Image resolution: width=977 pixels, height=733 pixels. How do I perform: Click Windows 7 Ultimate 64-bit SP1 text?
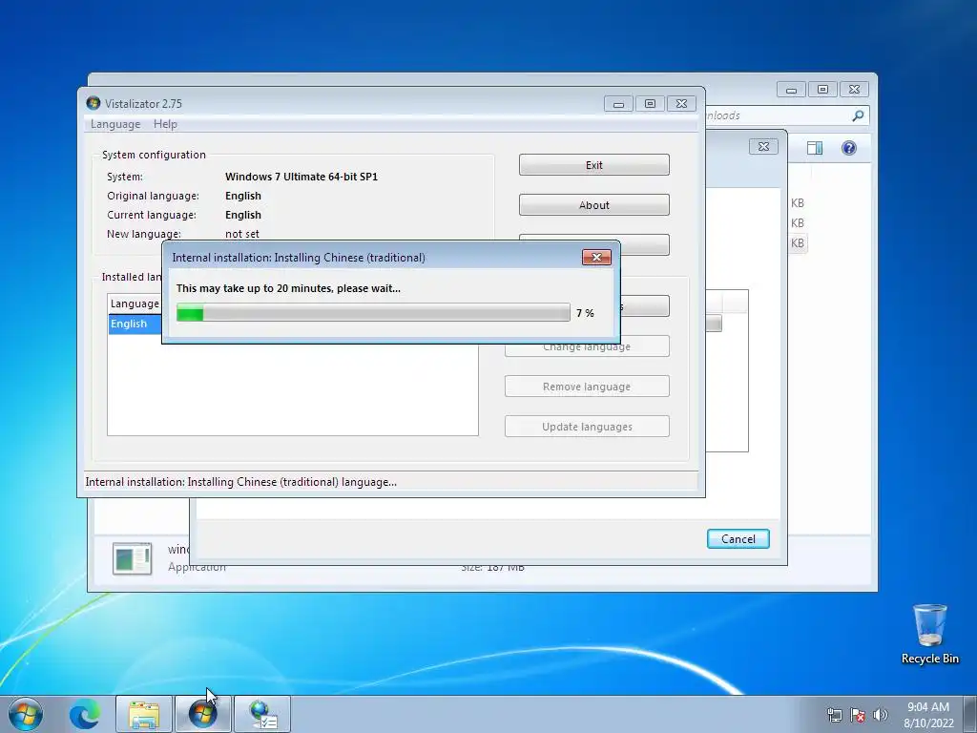(301, 177)
